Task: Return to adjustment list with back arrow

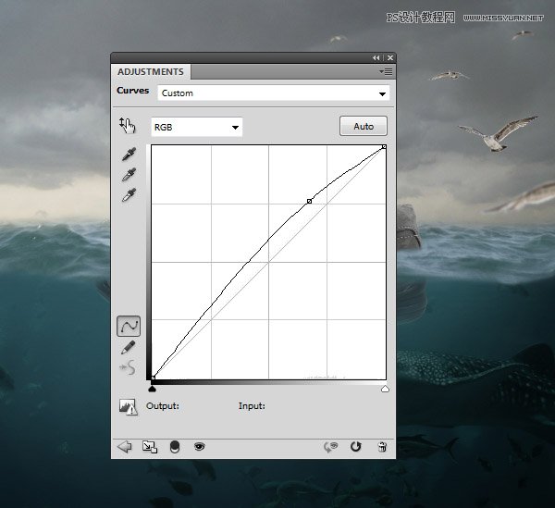Action: pos(125,447)
